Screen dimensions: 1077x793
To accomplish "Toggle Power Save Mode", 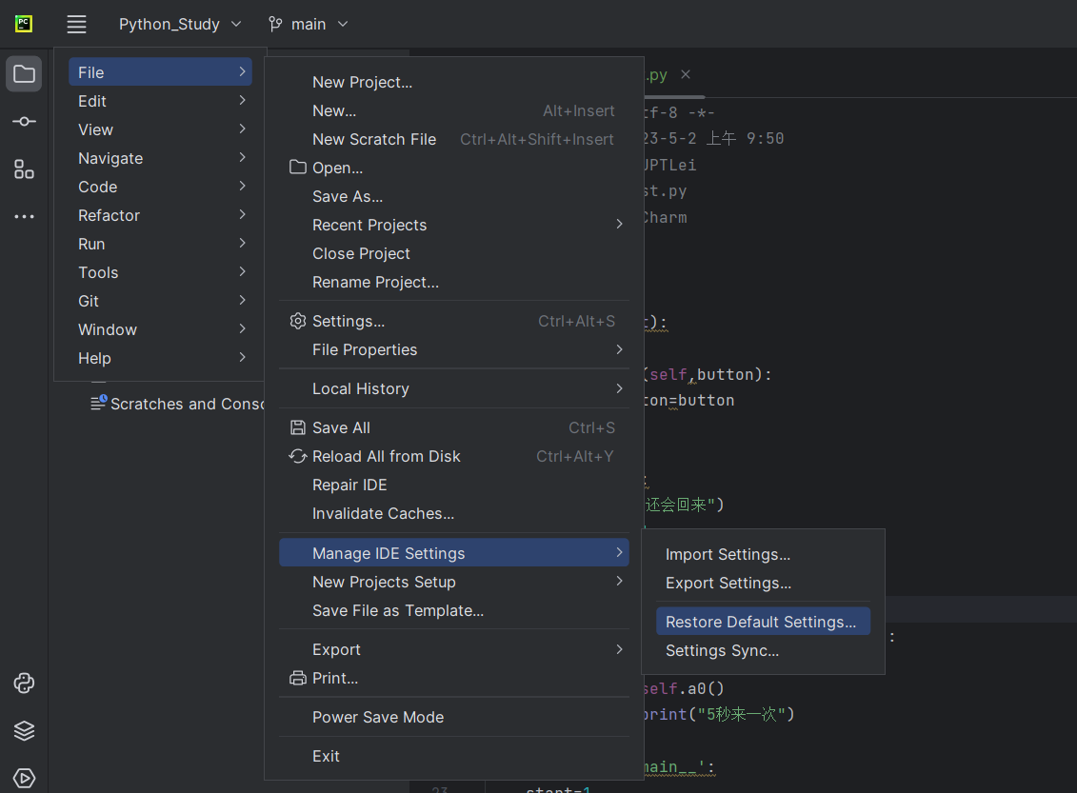I will (454, 717).
